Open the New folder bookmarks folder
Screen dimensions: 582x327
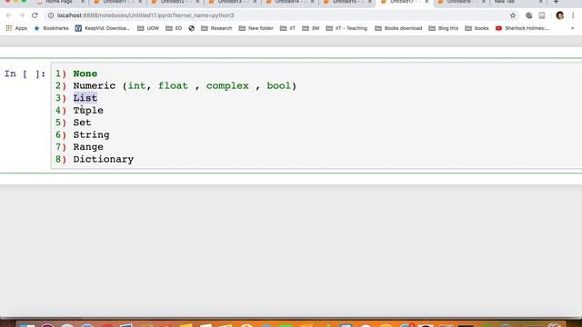click(x=256, y=28)
